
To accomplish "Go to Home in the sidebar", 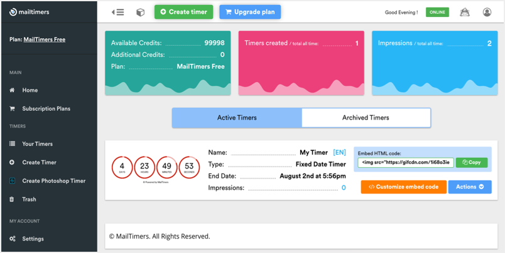I will (x=30, y=90).
